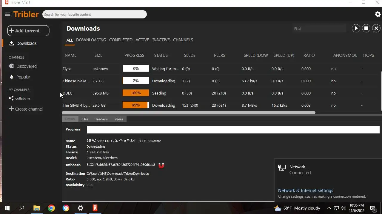Stop selected download with stop button
The height and width of the screenshot is (214, 382).
(x=366, y=28)
